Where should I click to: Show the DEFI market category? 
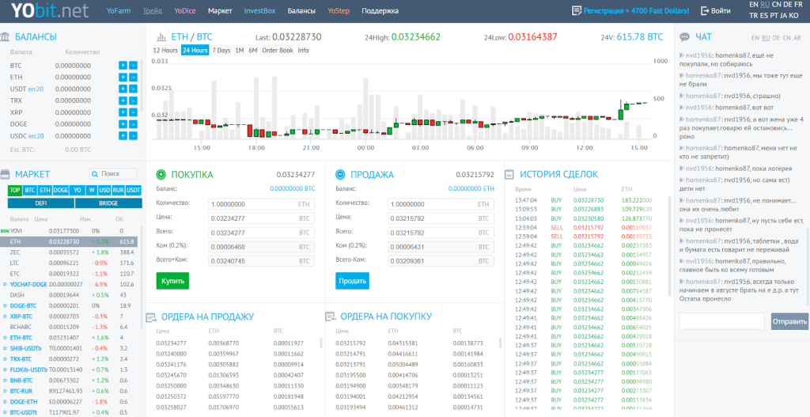click(x=40, y=203)
